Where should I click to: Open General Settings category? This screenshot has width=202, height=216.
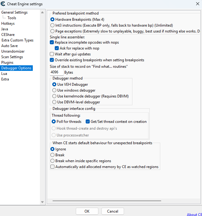click(x=15, y=12)
